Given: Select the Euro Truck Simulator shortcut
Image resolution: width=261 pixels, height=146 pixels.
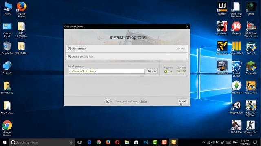Looking at the screenshot, I should 237,10.
